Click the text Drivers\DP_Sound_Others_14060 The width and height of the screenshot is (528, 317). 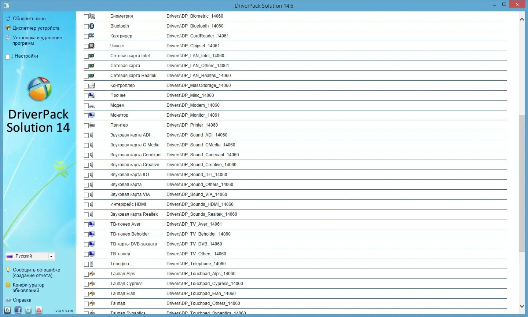200,185
